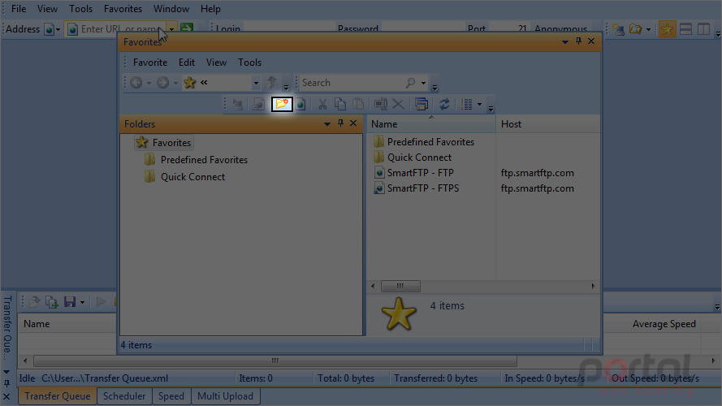Image resolution: width=722 pixels, height=406 pixels.
Task: Click inside the Search favorites field
Action: [x=352, y=83]
